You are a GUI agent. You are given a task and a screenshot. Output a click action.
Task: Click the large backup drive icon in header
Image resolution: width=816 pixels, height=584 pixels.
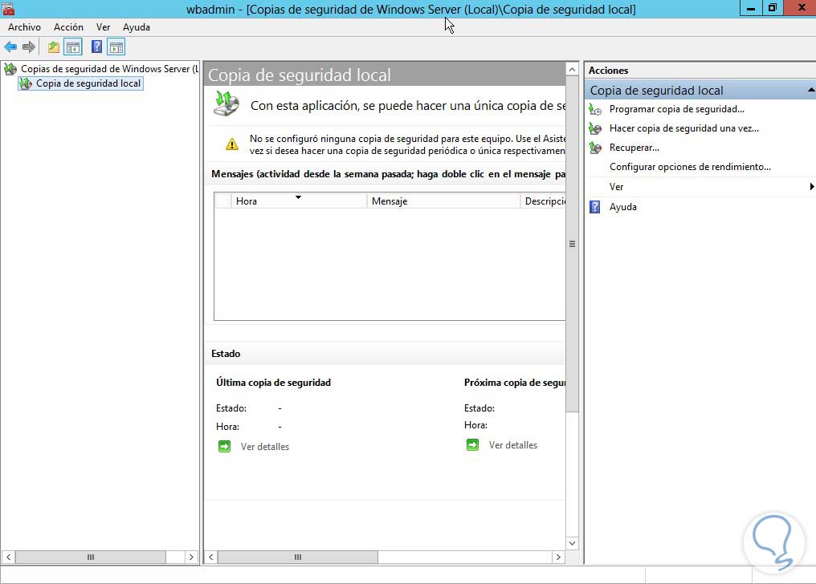coord(226,103)
